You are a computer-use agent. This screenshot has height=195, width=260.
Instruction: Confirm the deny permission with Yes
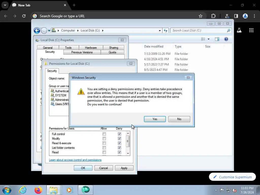coord(155,119)
